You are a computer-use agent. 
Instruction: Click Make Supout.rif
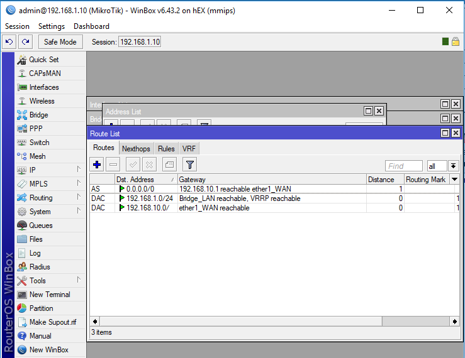[x=50, y=322]
